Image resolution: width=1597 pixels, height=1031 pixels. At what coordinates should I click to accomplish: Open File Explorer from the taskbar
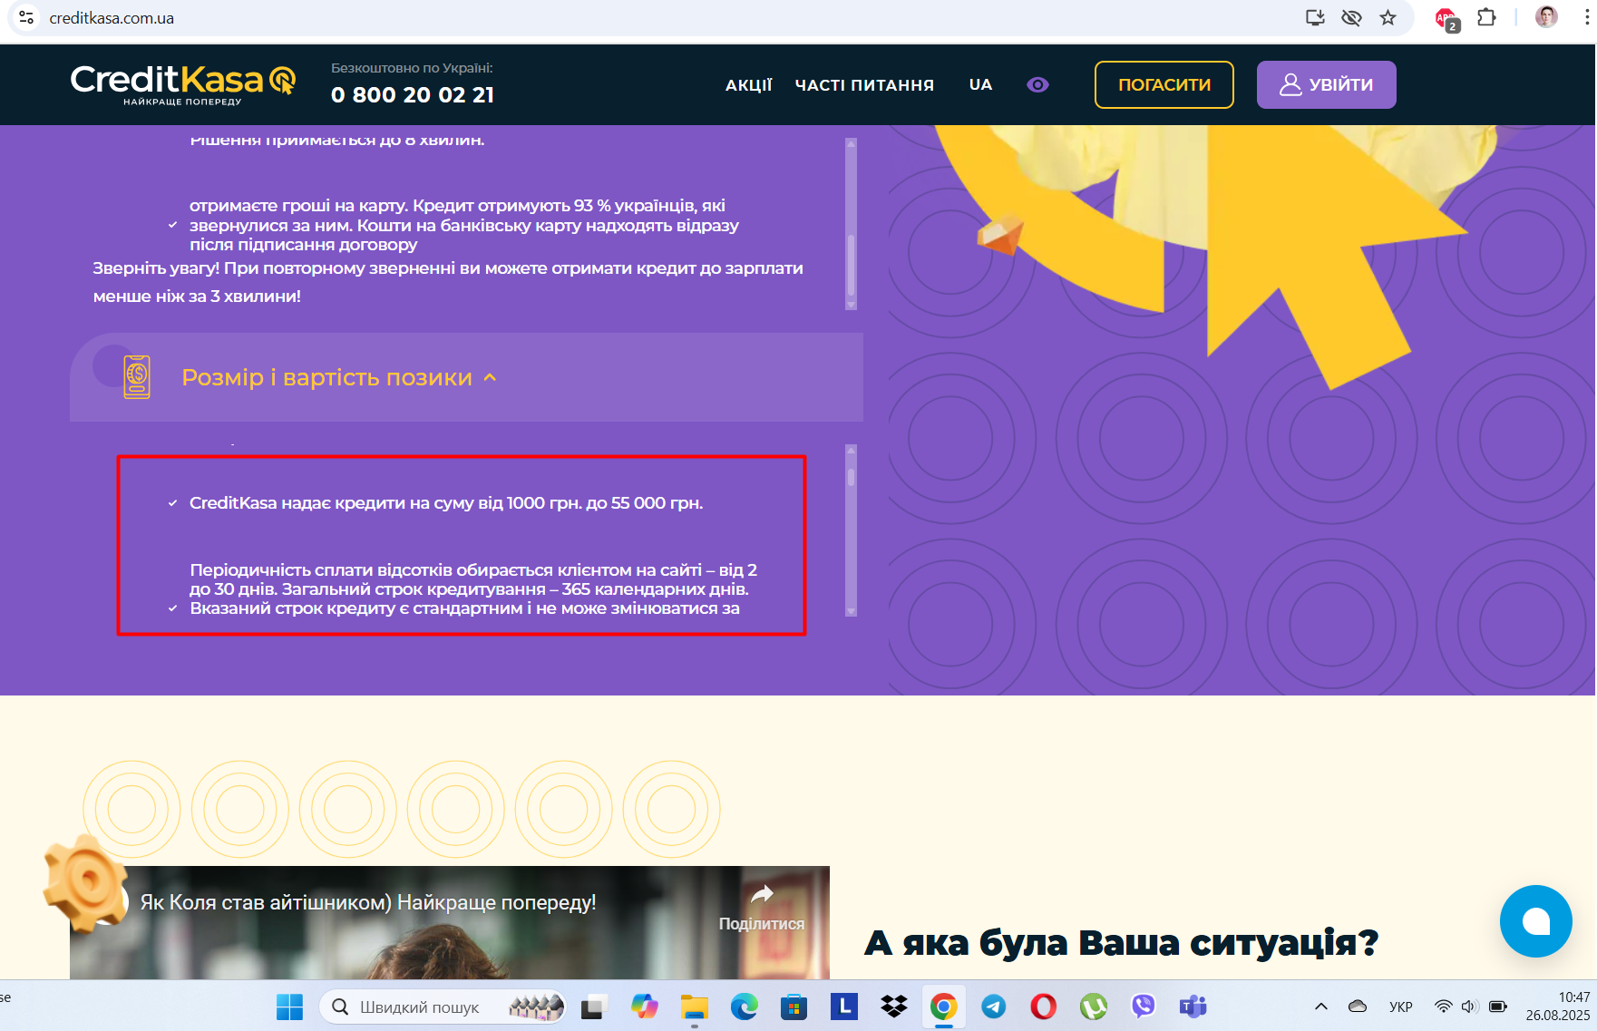(x=695, y=1007)
